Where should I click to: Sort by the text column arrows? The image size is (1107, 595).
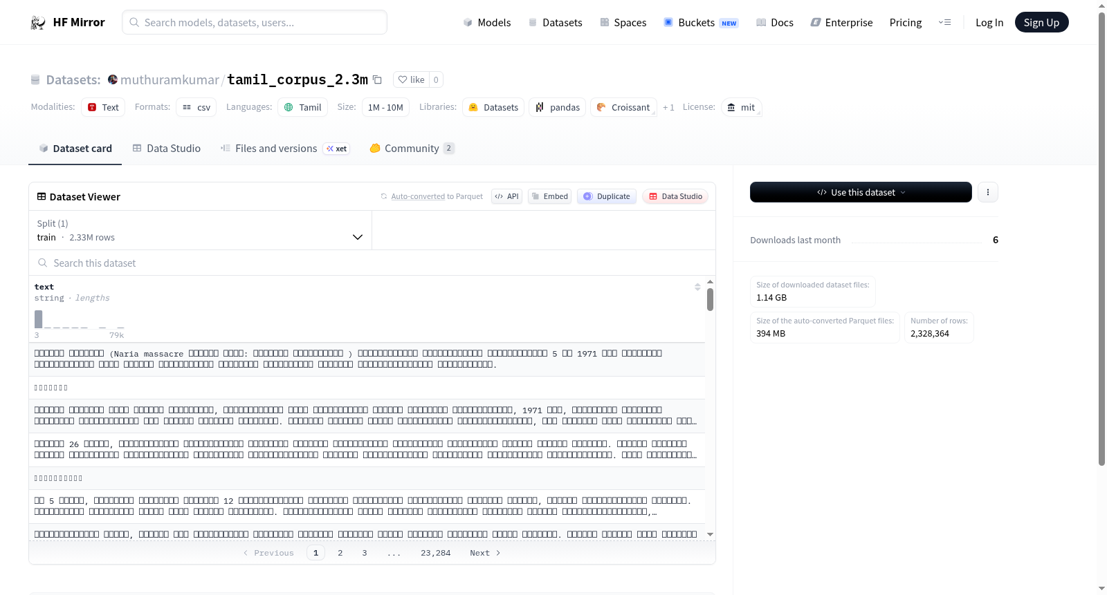[x=697, y=287]
